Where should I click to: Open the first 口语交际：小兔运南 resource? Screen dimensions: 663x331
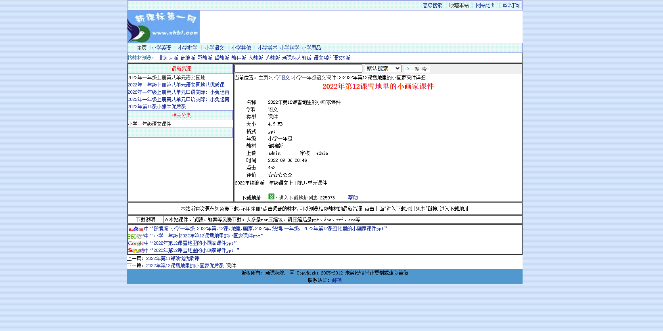tap(179, 92)
